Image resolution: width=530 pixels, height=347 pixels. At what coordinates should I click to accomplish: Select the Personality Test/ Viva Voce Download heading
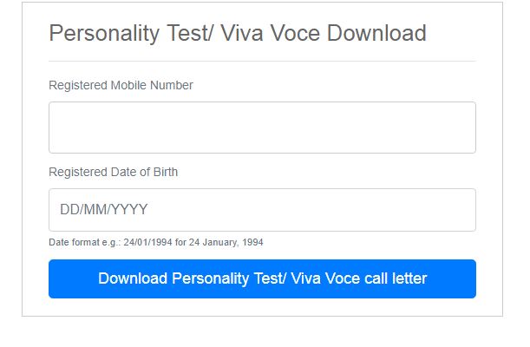coord(237,34)
